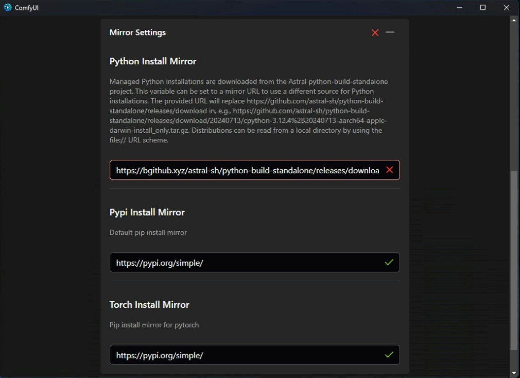Image resolution: width=520 pixels, height=378 pixels.
Task: Click the green checkmark beside Torch mirror URL
Action: (x=389, y=355)
